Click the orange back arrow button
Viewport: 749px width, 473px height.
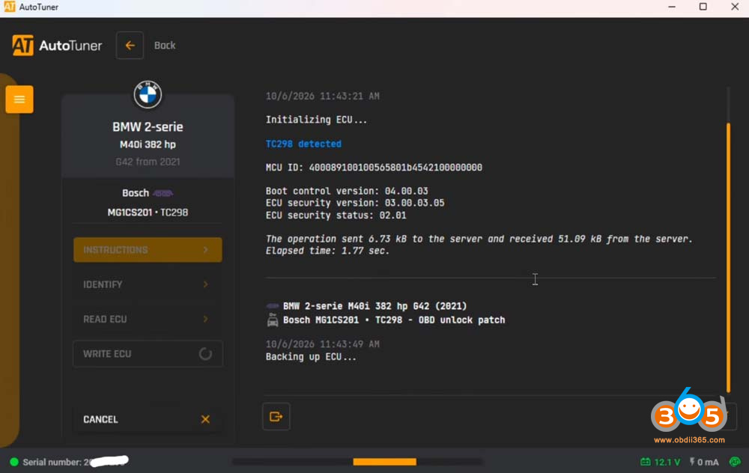click(130, 46)
